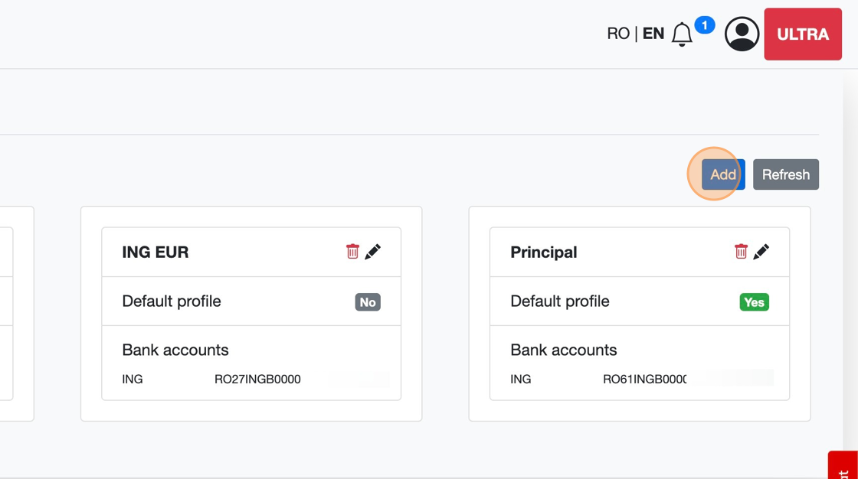Click the blue notification count badge
Image resolution: width=858 pixels, height=479 pixels.
click(x=704, y=25)
